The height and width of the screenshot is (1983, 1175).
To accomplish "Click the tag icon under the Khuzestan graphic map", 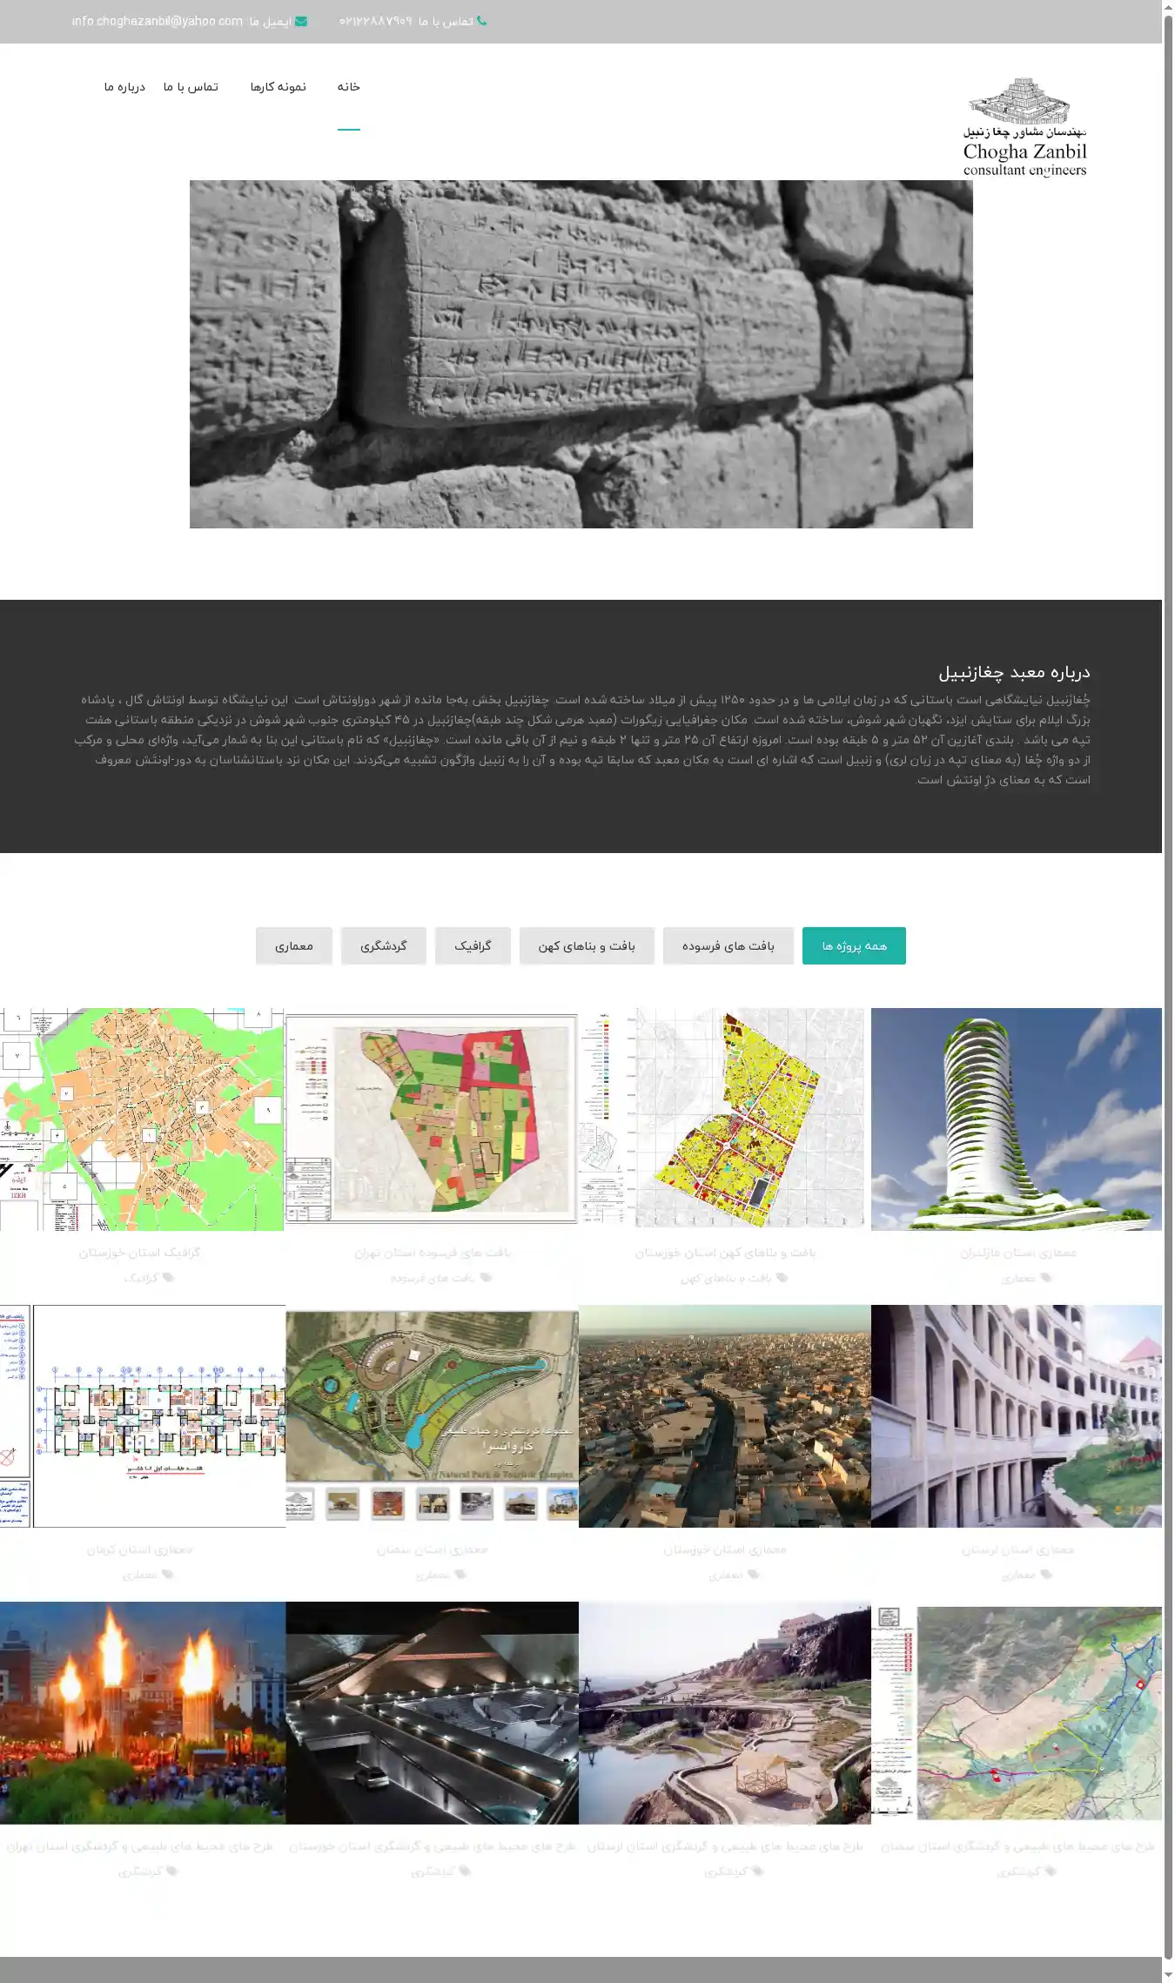I will (169, 1278).
